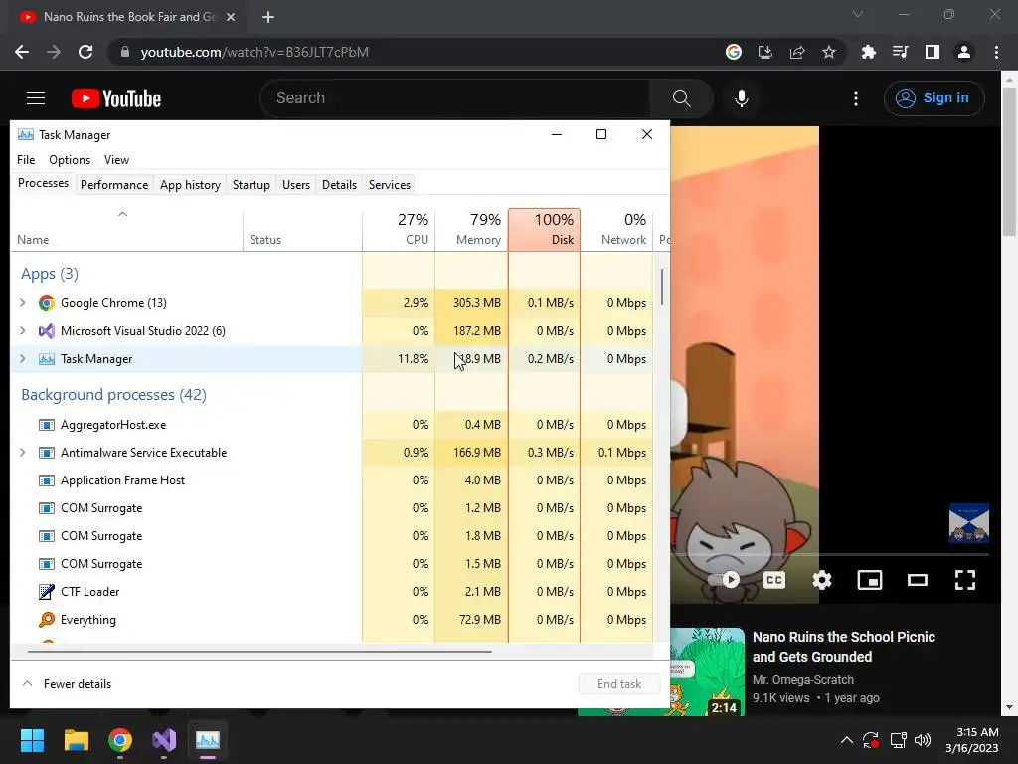The height and width of the screenshot is (764, 1018).
Task: Close the Nano Ruins the Book Fair tab
Action: pyautogui.click(x=231, y=17)
